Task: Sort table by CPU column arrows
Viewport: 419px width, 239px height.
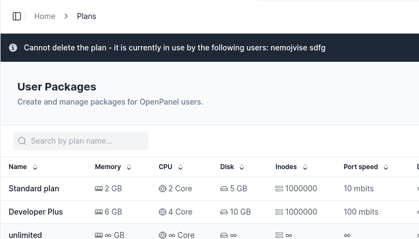Action: pyautogui.click(x=181, y=167)
